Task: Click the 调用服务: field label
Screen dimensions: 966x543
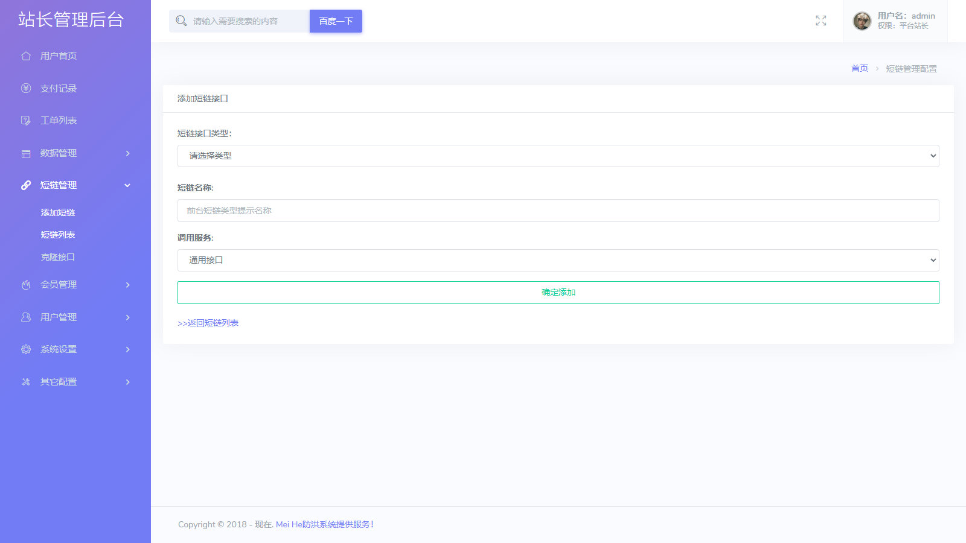Action: [x=196, y=238]
